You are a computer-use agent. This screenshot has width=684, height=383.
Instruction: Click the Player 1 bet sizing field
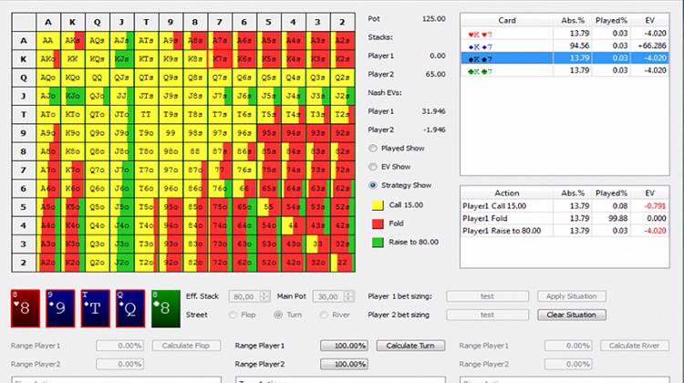pos(487,296)
